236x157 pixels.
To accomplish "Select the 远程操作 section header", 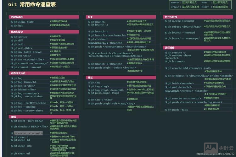I will 198,48.
